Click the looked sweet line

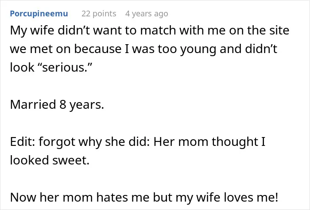[x=50, y=160]
